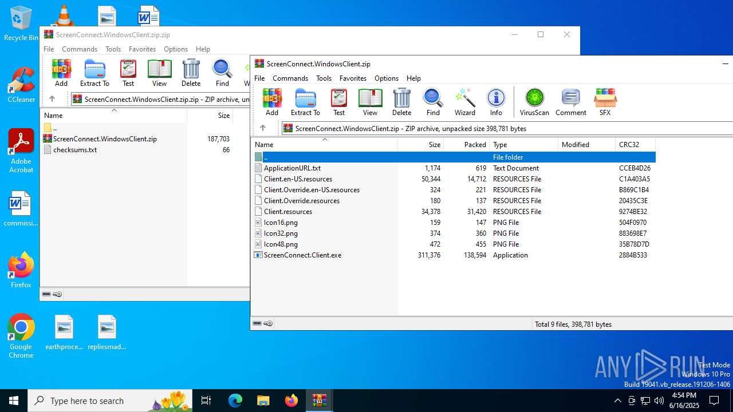Image resolution: width=733 pixels, height=412 pixels.
Task: Click Extract To in front WinRAR window
Action: (x=305, y=102)
